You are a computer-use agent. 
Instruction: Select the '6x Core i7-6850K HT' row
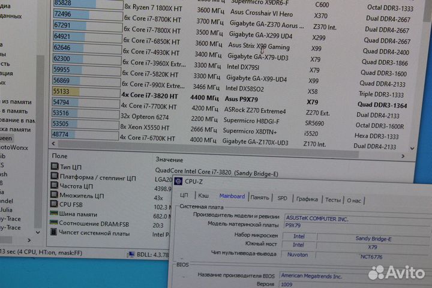click(x=152, y=41)
